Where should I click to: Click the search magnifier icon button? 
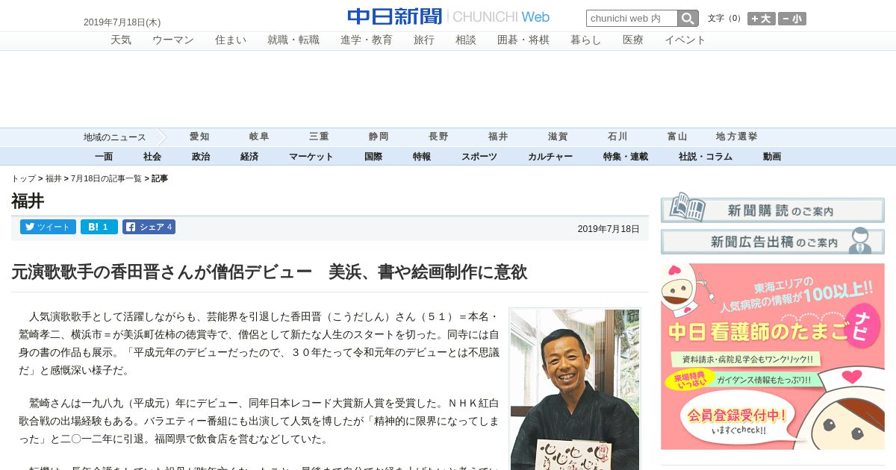tap(688, 19)
